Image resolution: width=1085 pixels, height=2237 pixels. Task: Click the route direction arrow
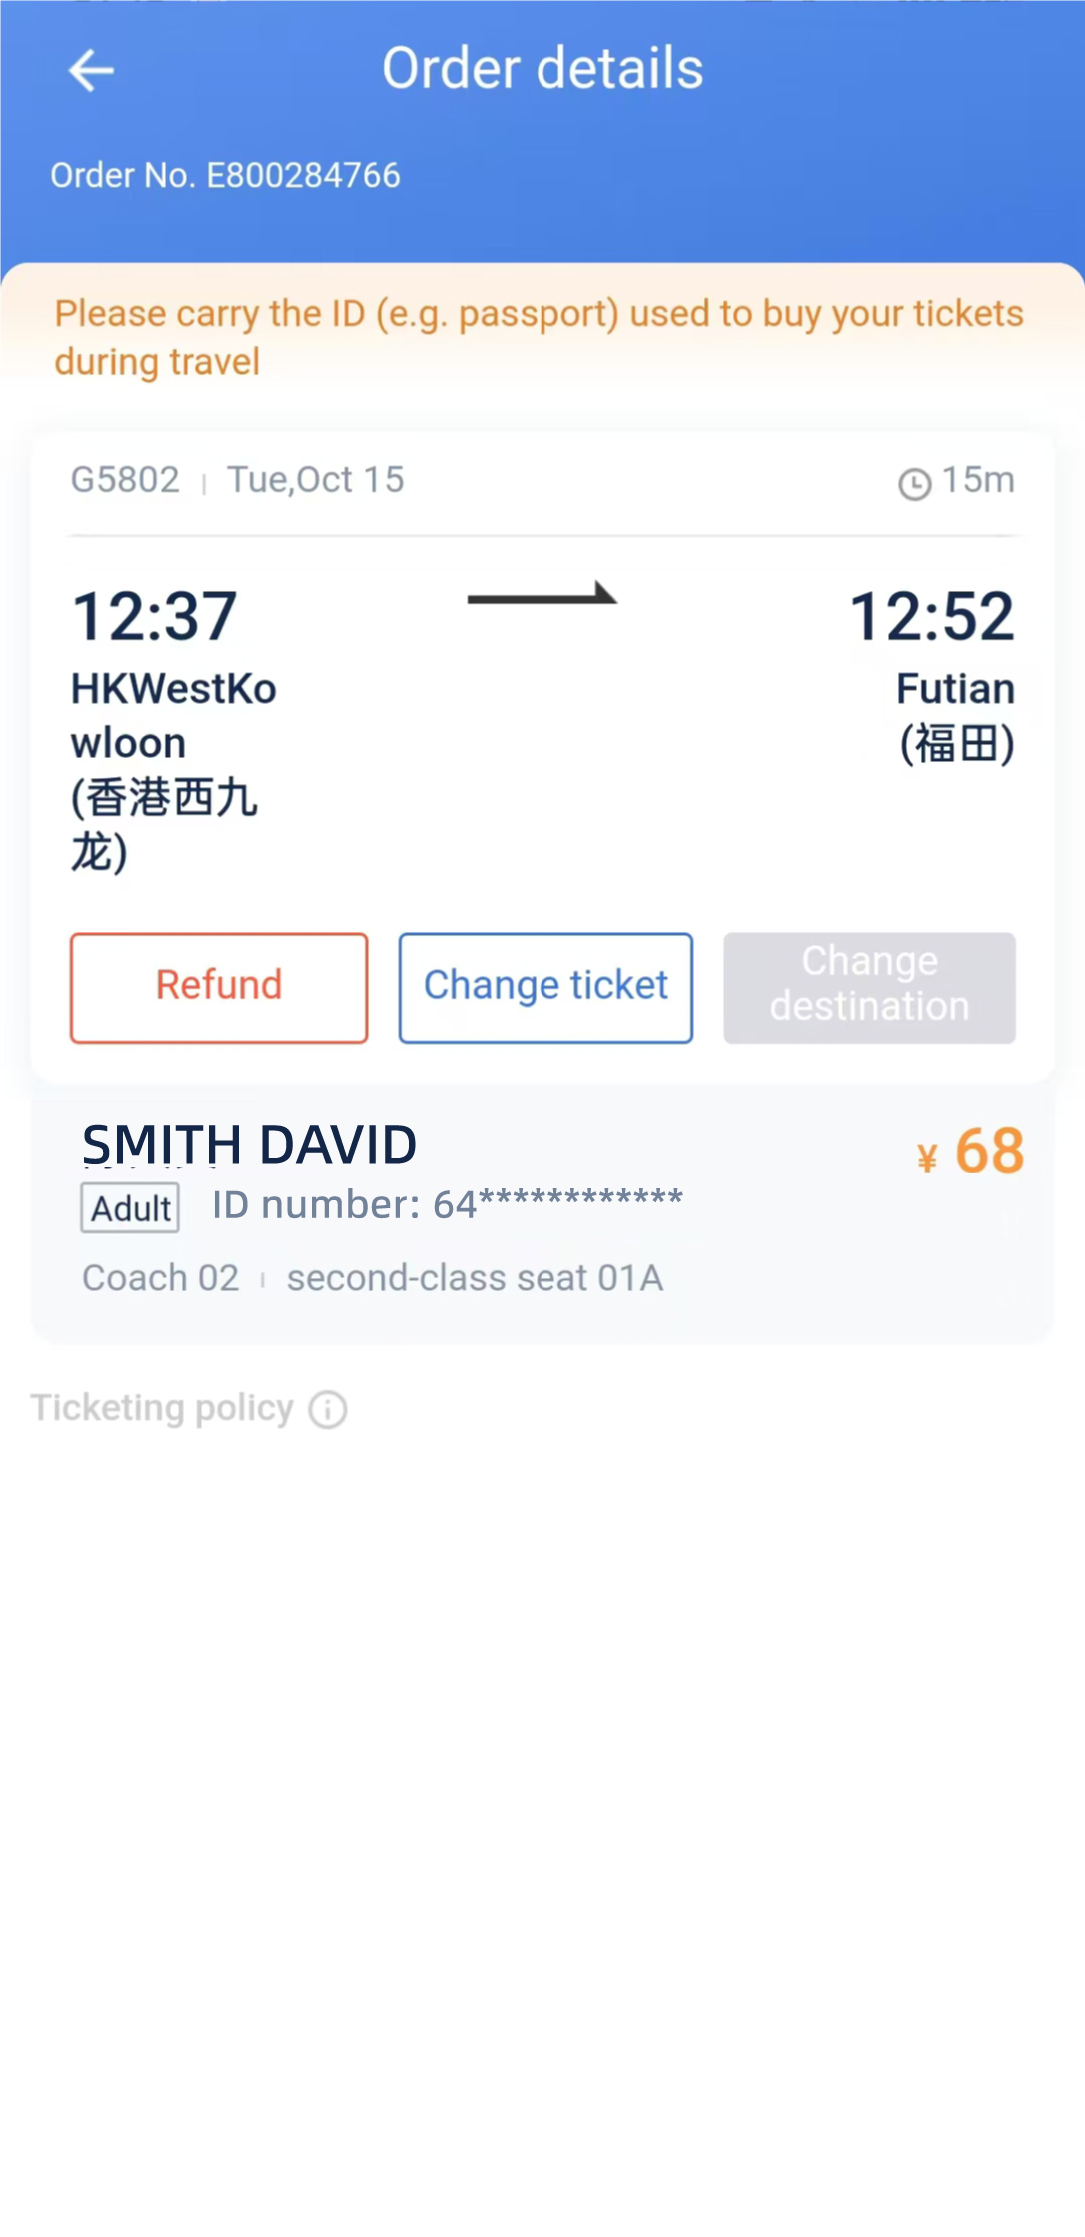(x=542, y=595)
